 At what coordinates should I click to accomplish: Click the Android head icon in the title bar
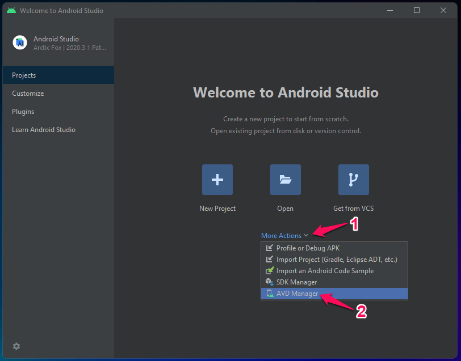[x=11, y=11]
